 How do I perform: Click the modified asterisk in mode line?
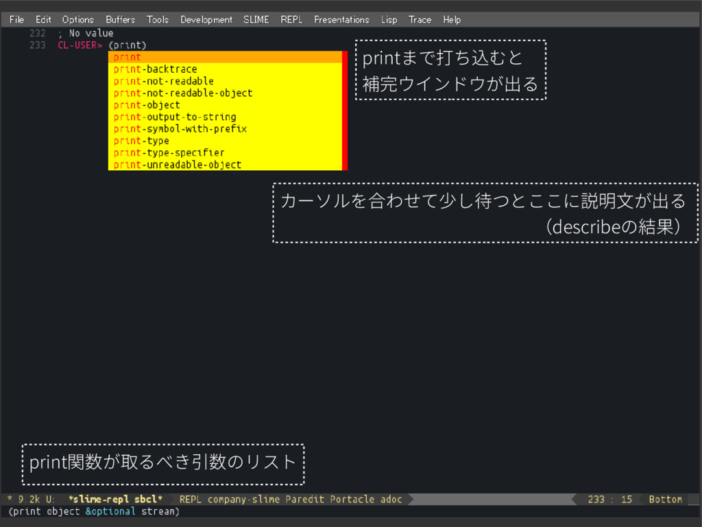point(10,499)
